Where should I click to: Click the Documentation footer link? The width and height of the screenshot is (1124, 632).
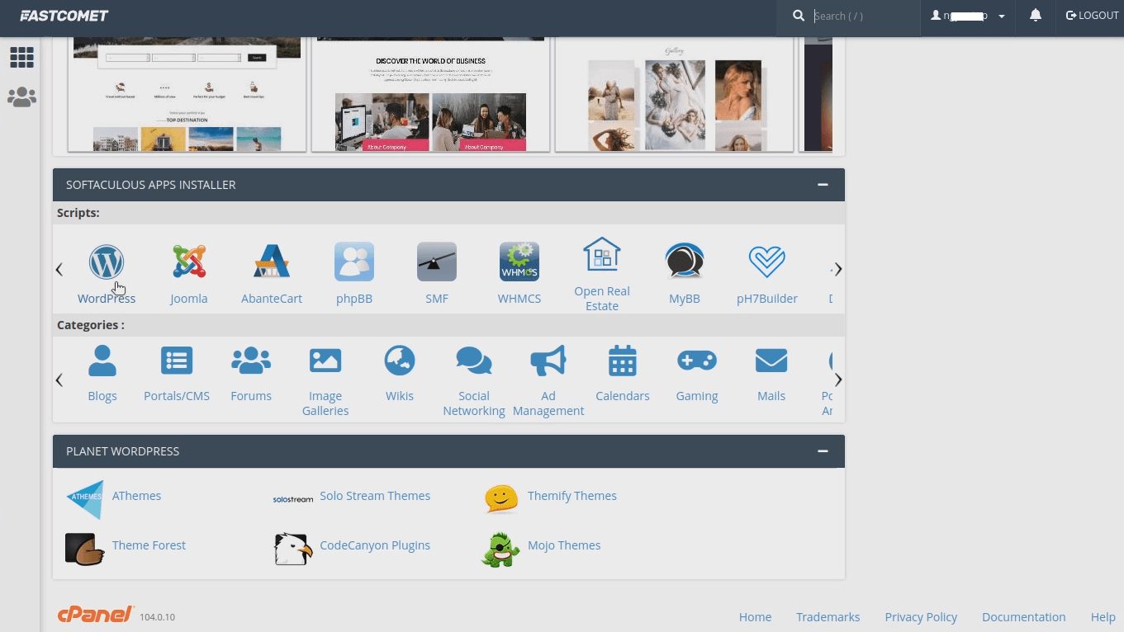pyautogui.click(x=1023, y=617)
